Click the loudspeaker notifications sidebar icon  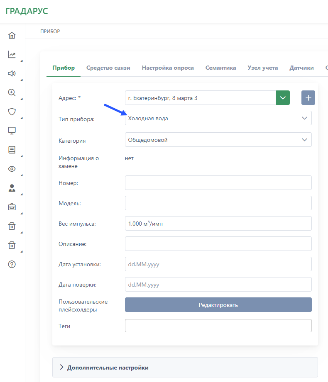point(12,73)
